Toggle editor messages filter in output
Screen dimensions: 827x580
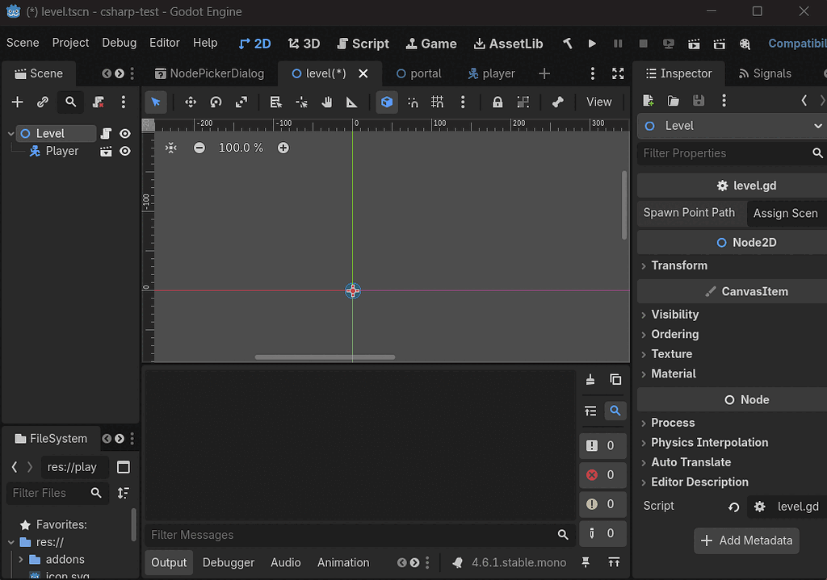602,534
